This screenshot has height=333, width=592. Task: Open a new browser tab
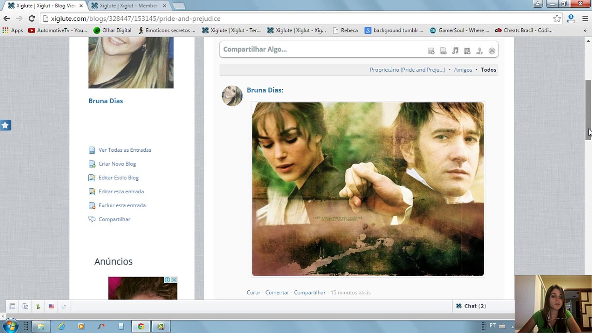click(x=179, y=6)
